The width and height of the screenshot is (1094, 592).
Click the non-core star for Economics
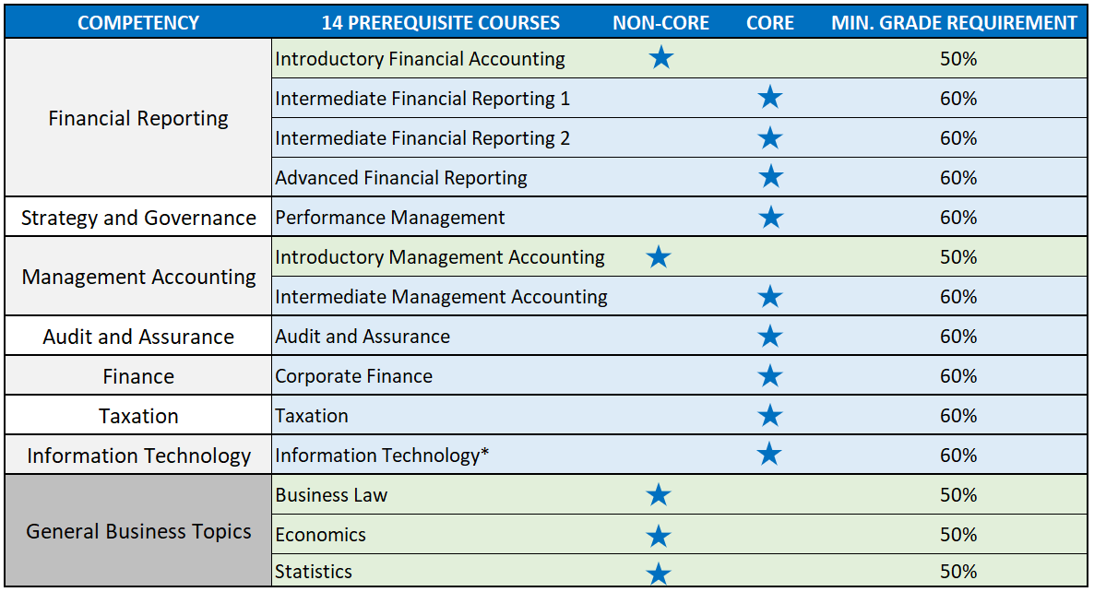659,535
